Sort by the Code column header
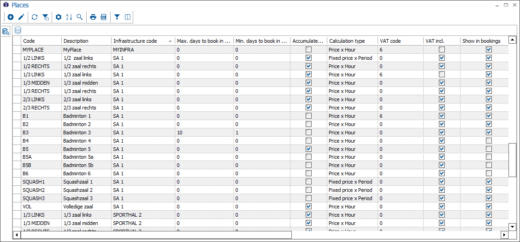 click(x=41, y=41)
